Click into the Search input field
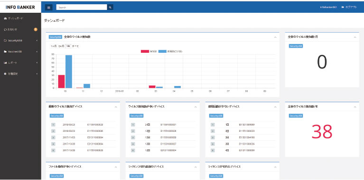This screenshot has width=364, height=180. point(82,8)
